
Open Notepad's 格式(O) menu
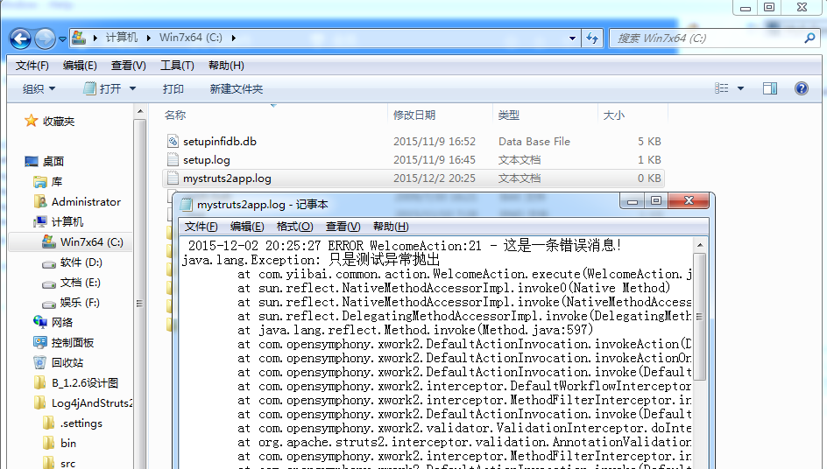click(x=294, y=227)
